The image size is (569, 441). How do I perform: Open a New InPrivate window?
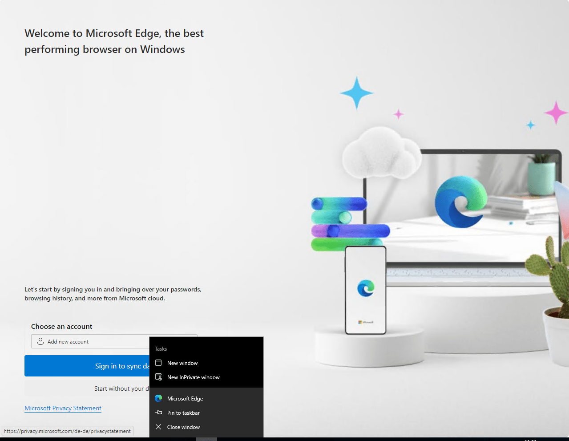pos(206,377)
